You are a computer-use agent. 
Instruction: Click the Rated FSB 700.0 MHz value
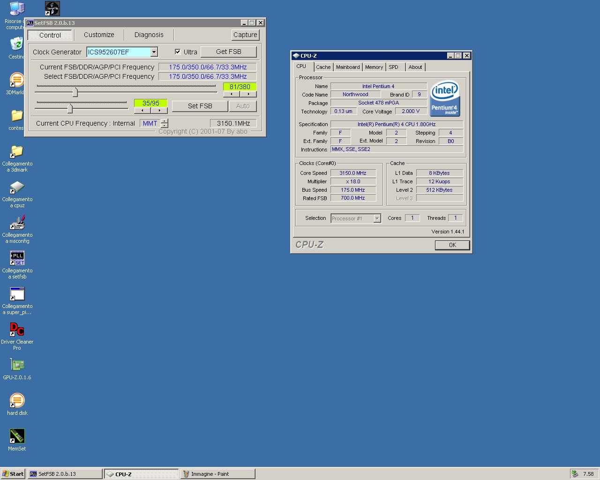[x=353, y=198]
